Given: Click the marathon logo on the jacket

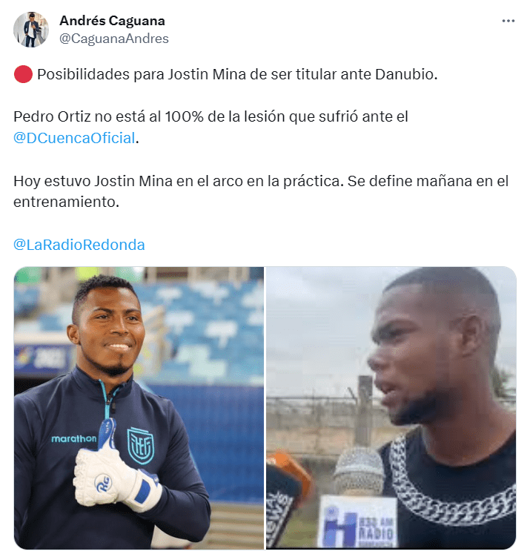Looking at the screenshot, I should click(74, 439).
